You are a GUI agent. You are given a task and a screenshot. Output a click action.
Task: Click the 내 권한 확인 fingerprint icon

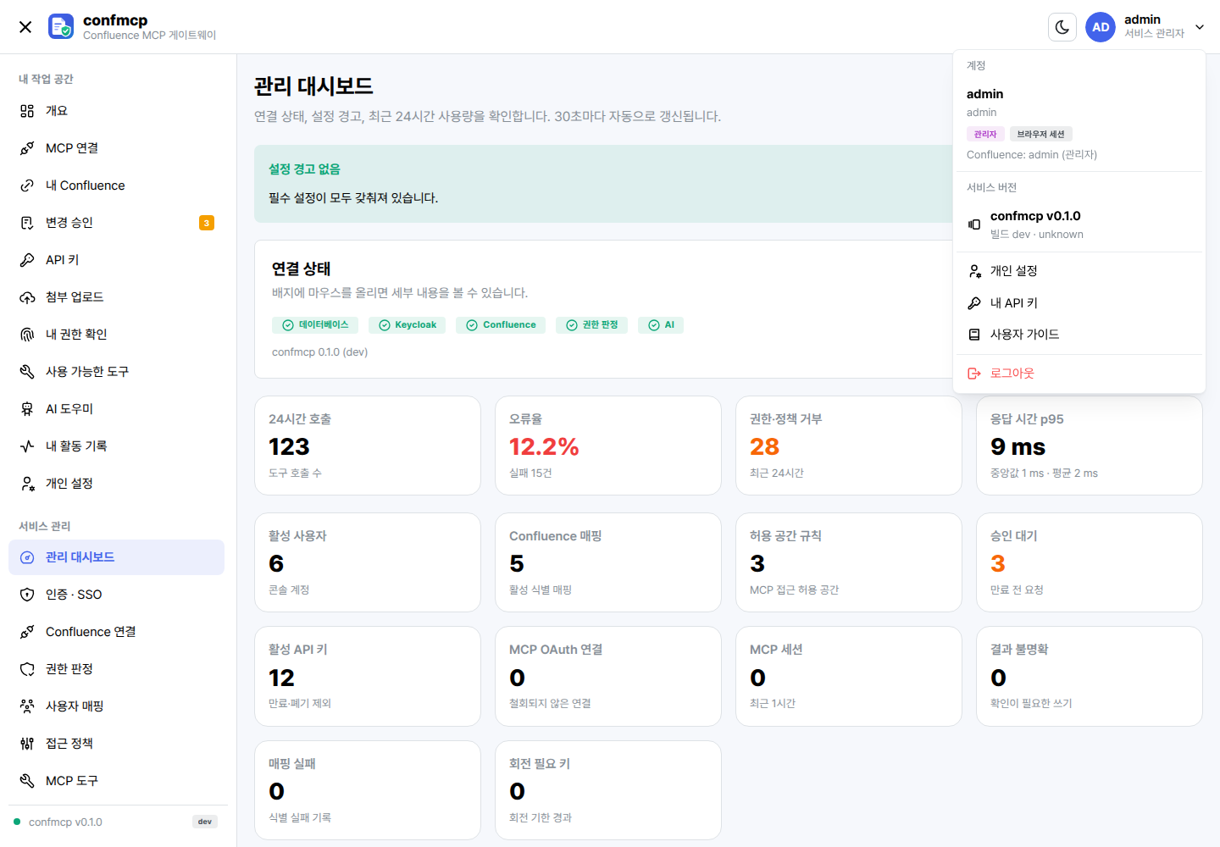click(x=27, y=335)
